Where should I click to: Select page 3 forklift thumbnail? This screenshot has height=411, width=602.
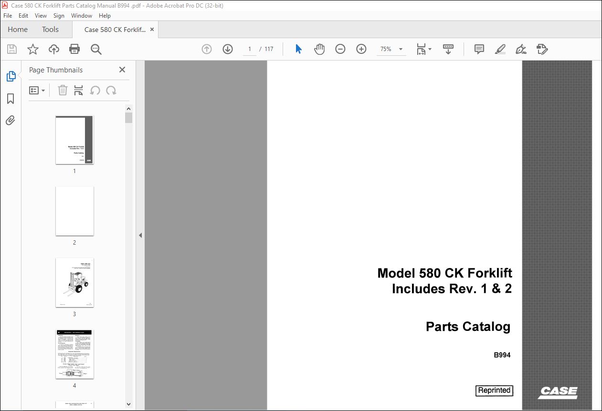pos(74,283)
